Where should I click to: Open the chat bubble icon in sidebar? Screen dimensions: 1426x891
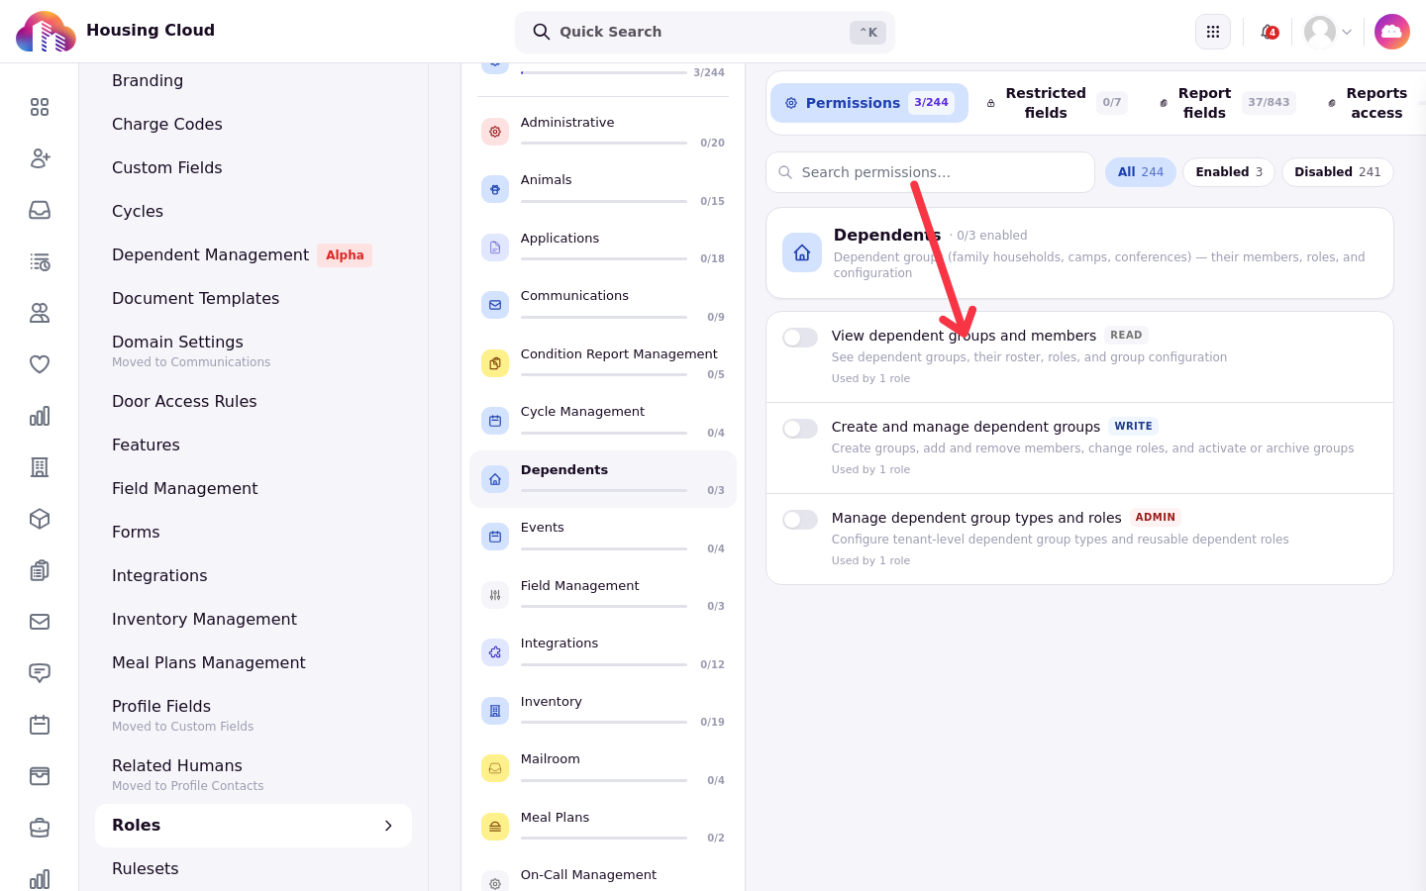click(40, 673)
